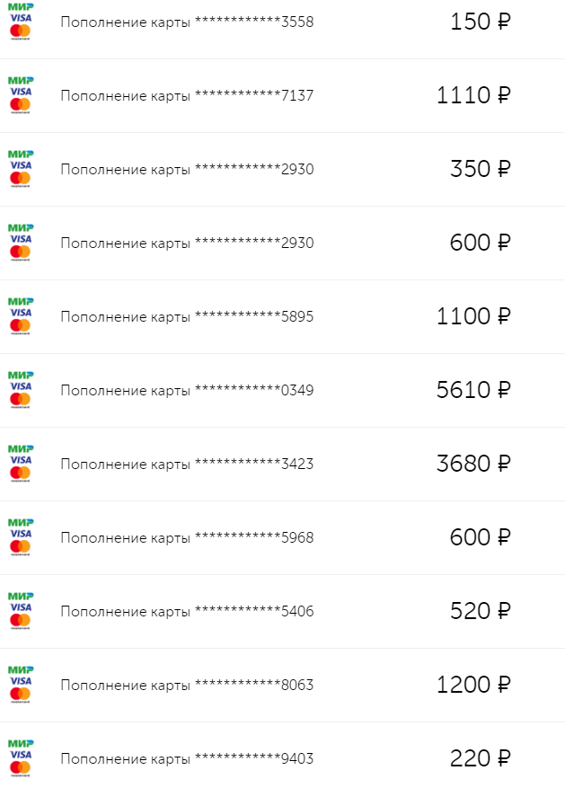
Task: Click the 220 ₽ amount
Action: 481,758
